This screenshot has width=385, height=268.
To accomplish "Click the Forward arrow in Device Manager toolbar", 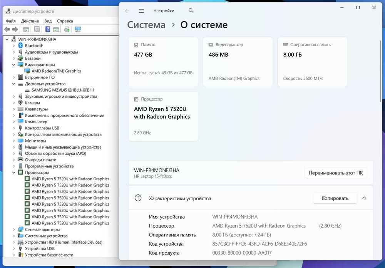I will (15, 30).
